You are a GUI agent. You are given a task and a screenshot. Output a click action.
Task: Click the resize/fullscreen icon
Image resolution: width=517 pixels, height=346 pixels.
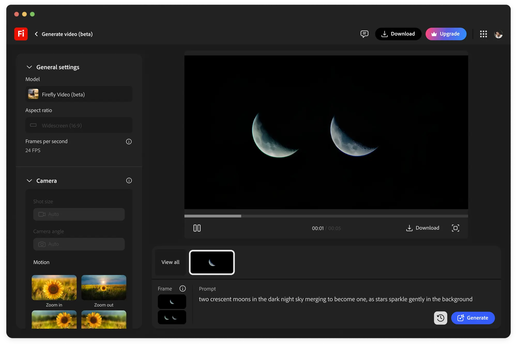[x=455, y=228]
